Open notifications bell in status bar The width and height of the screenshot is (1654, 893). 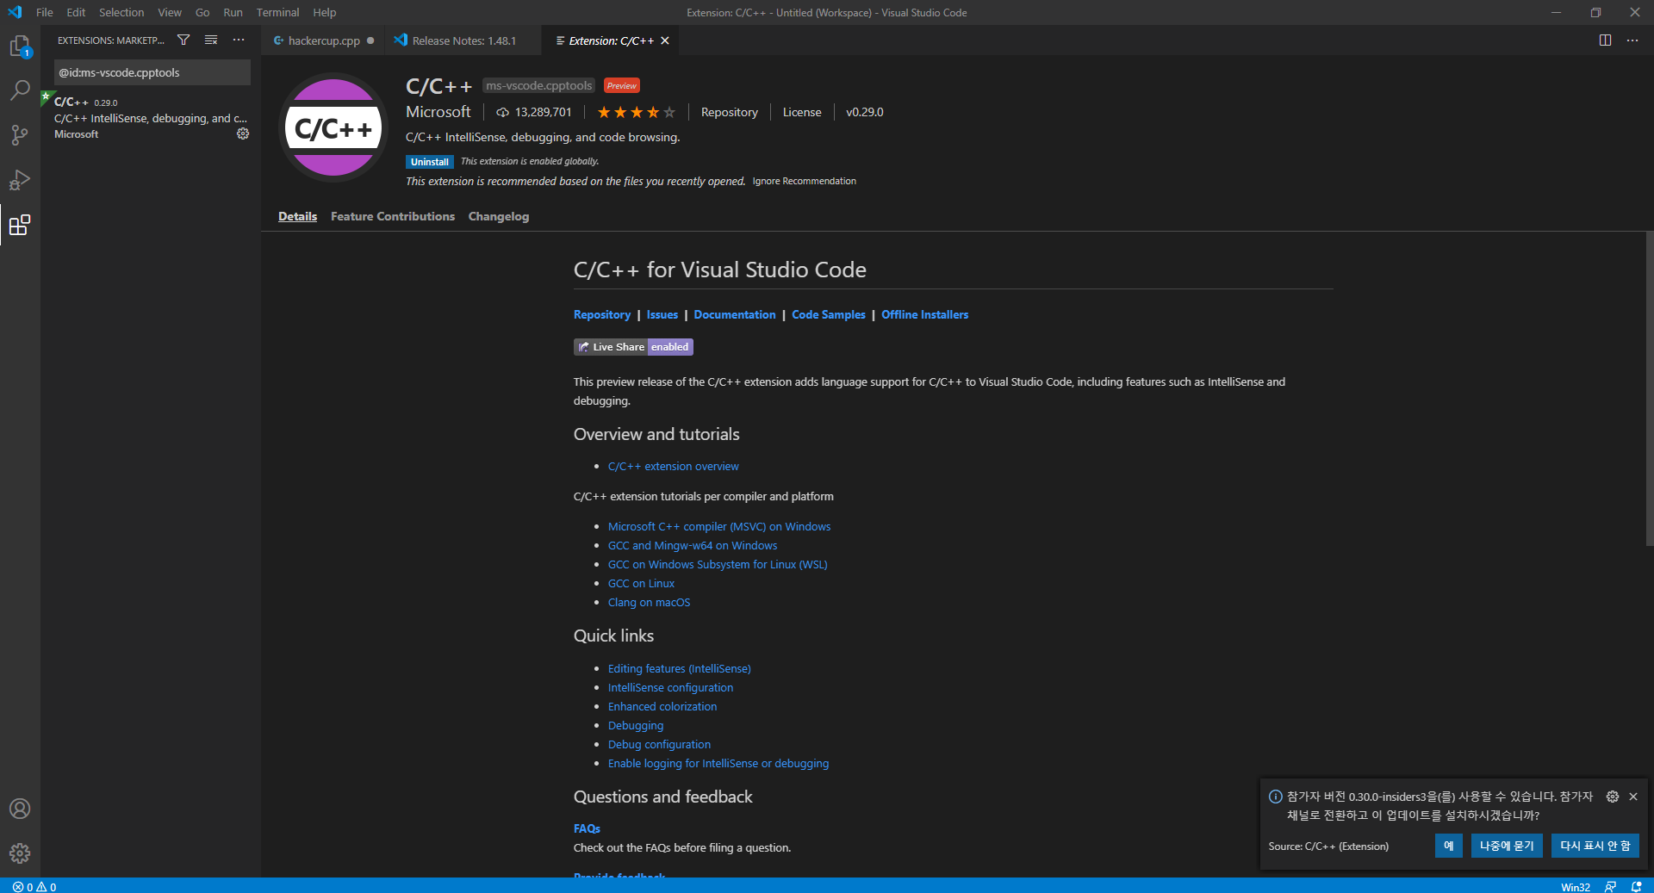pyautogui.click(x=1636, y=886)
